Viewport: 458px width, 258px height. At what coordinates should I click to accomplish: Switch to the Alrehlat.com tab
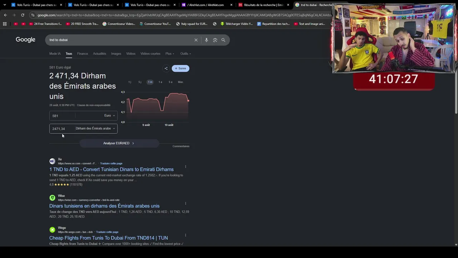(x=207, y=5)
